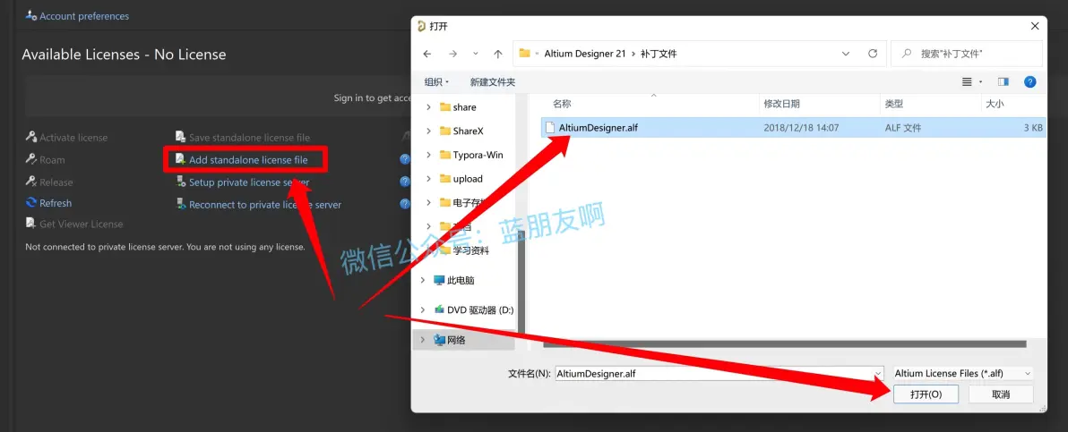This screenshot has width=1068, height=432.
Task: Click the 补丁文件 breadcrumb segment
Action: pos(659,54)
